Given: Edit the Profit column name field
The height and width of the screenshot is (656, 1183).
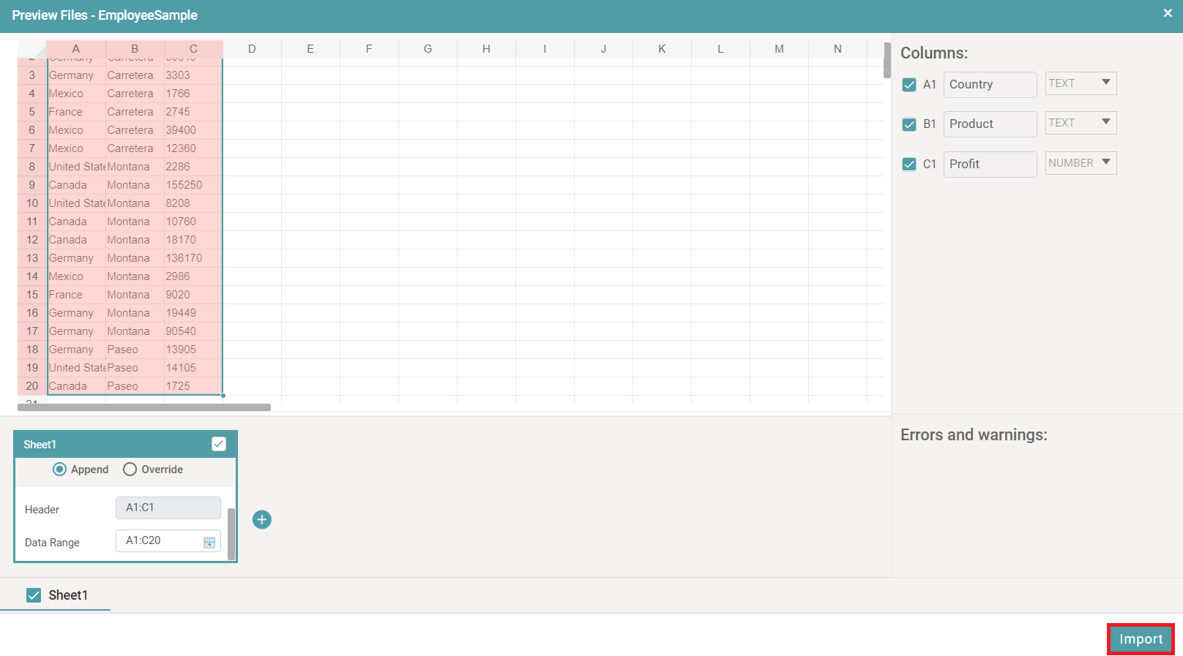Looking at the screenshot, I should [x=990, y=165].
